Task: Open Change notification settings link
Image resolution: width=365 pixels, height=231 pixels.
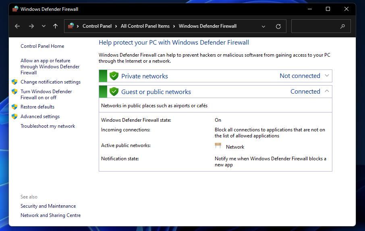Action: click(50, 82)
